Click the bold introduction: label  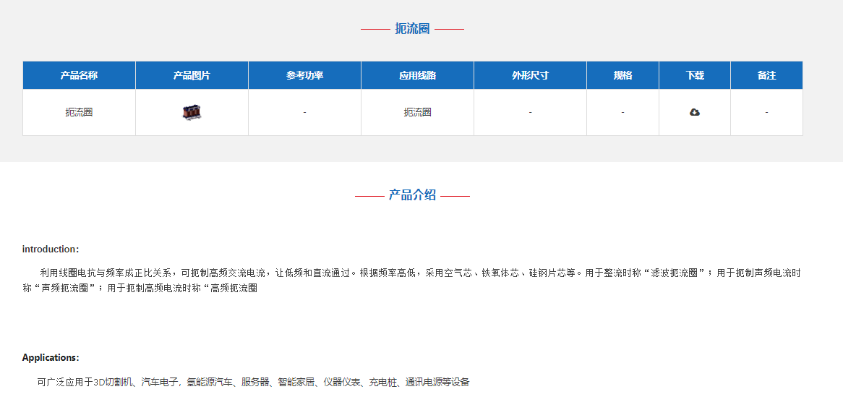click(51, 249)
